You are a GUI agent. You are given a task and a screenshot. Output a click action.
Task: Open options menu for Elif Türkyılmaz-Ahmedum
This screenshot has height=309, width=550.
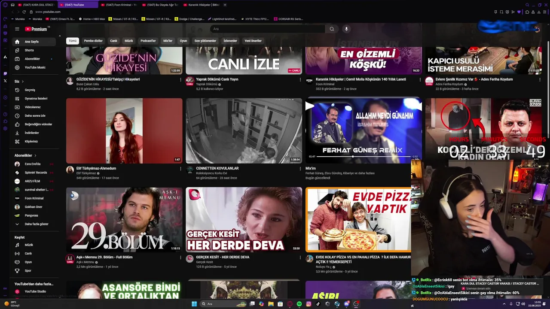[x=180, y=169]
